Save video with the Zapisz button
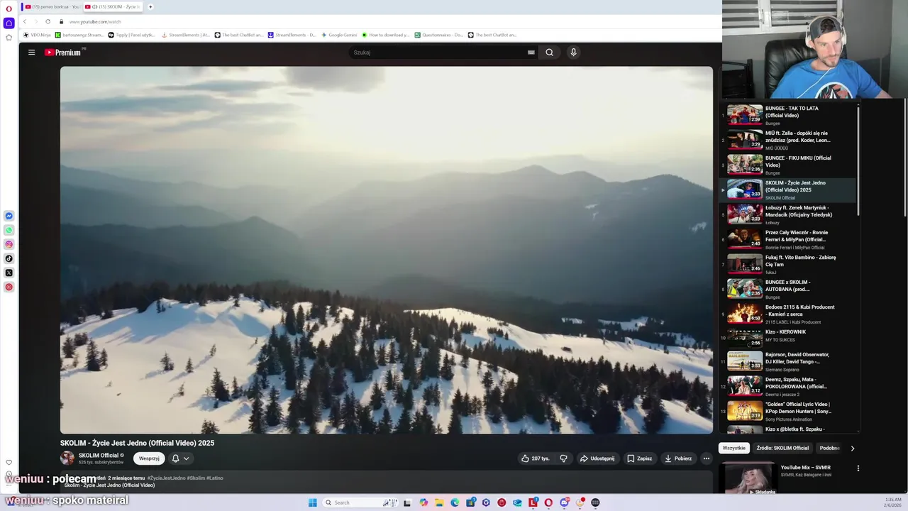 640,458
